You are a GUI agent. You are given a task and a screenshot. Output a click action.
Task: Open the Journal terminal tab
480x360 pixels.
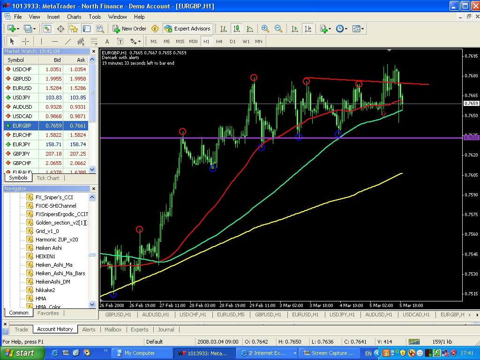tap(166, 330)
